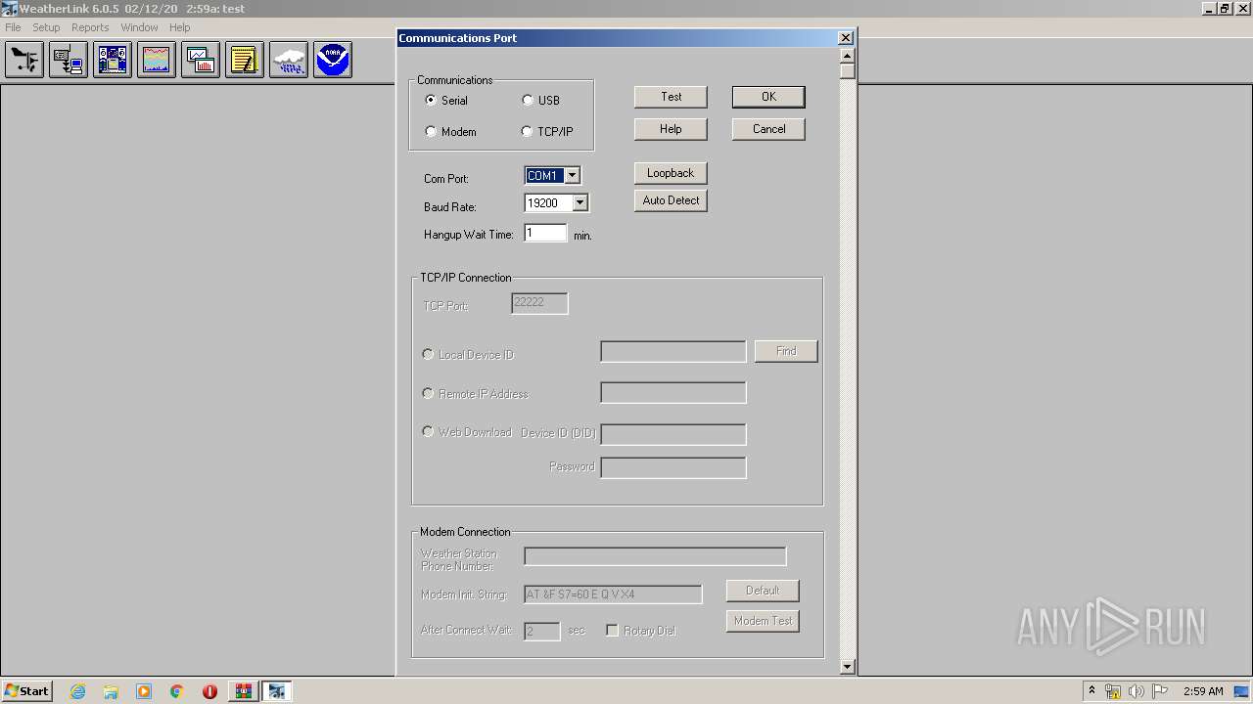Click the Modem Init. String field

click(x=613, y=594)
